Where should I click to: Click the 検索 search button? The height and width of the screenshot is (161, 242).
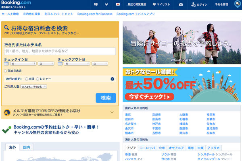click(x=106, y=98)
